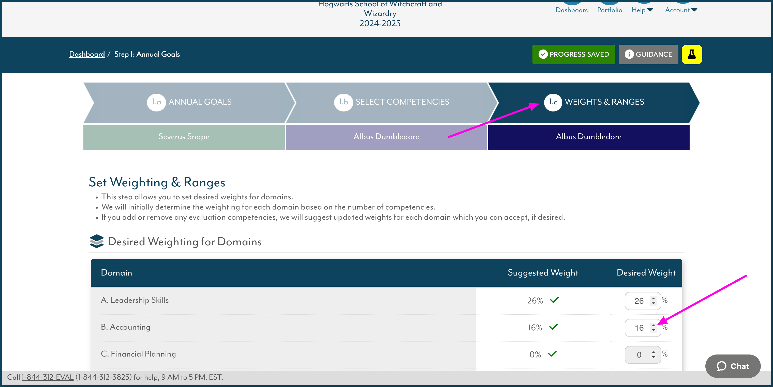Click the green checkmark beside 26% suggested weight
773x387 pixels.
pyautogui.click(x=555, y=300)
